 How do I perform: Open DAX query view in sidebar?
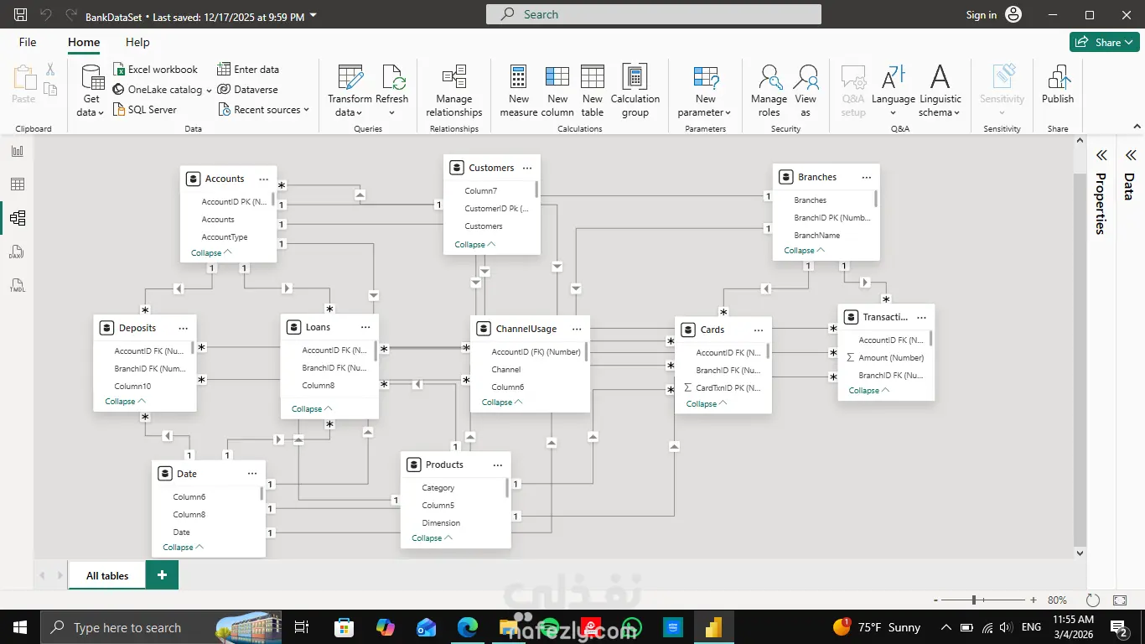tap(18, 252)
